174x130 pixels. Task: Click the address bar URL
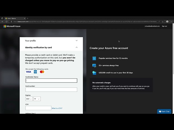[x=85, y=22]
